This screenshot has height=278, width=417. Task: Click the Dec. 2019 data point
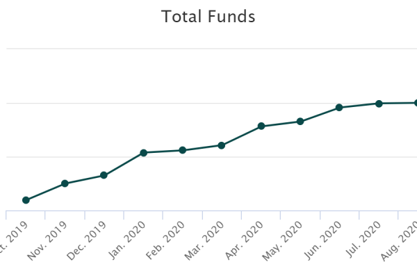[x=104, y=175]
